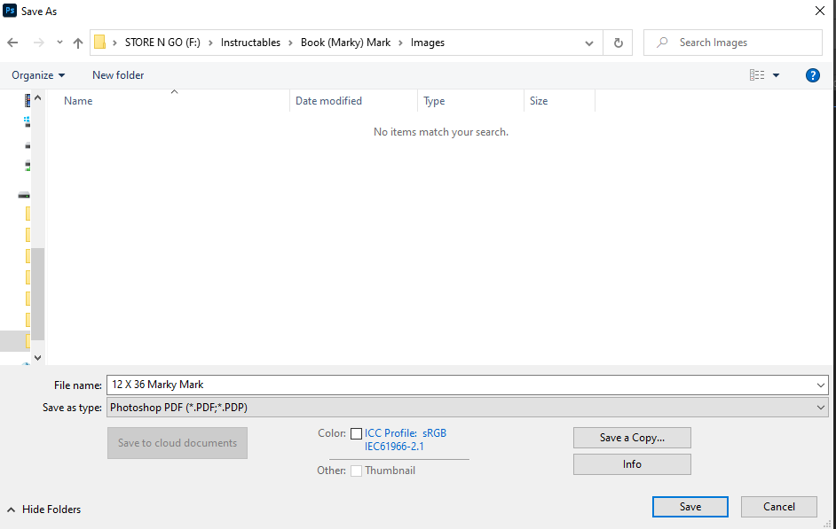Click the folder icon in address bar

pyautogui.click(x=99, y=42)
